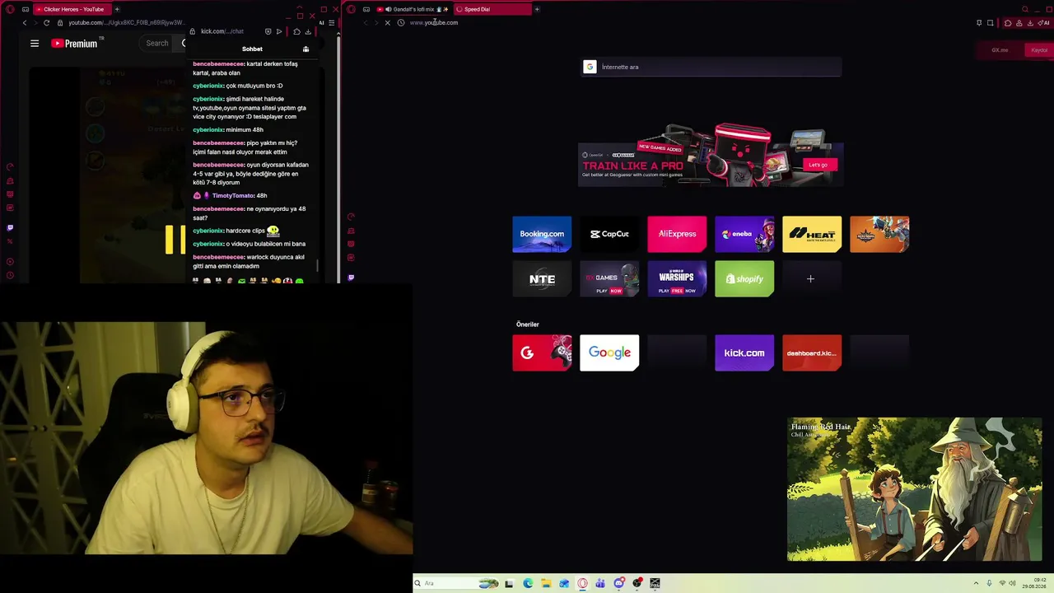Open a new tab in left Opera window

pyautogui.click(x=117, y=9)
